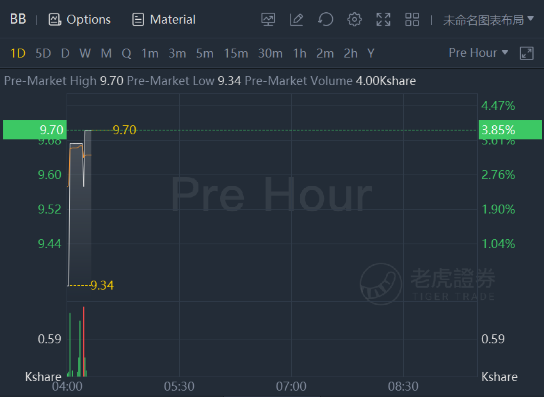Toggle fullscreen with the corners icon
The width and height of the screenshot is (544, 397).
click(x=383, y=19)
